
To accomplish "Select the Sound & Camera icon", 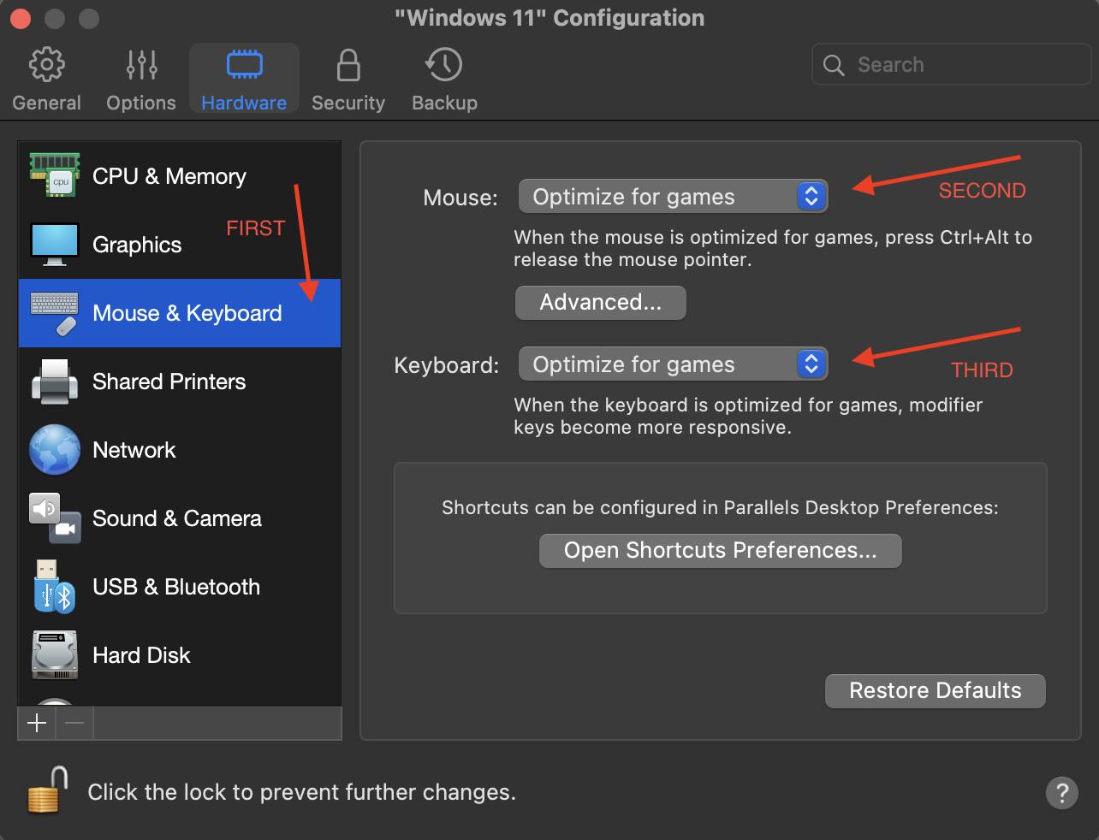I will pyautogui.click(x=55, y=518).
